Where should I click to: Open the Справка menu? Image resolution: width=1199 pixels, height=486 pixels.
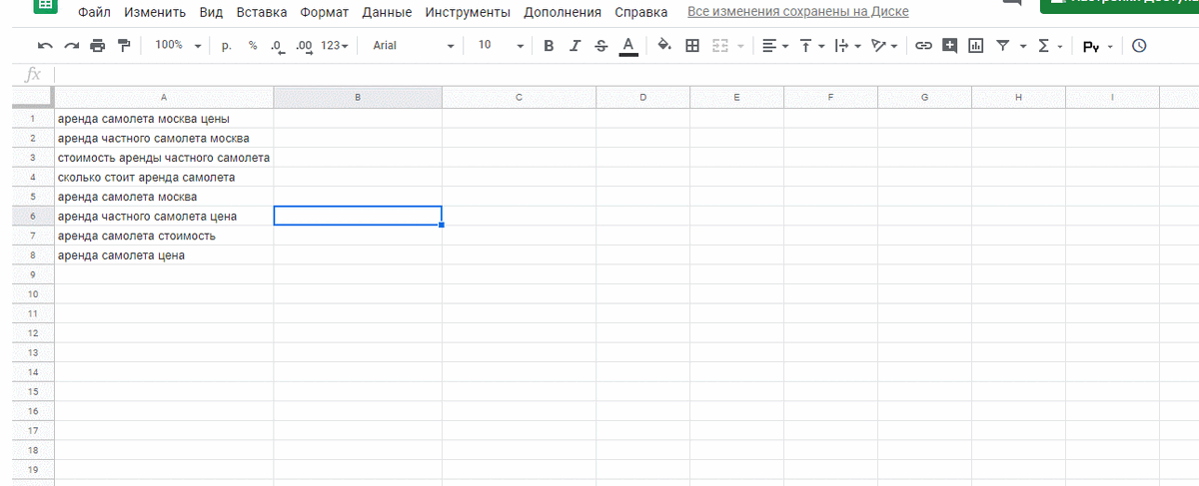[x=641, y=13]
